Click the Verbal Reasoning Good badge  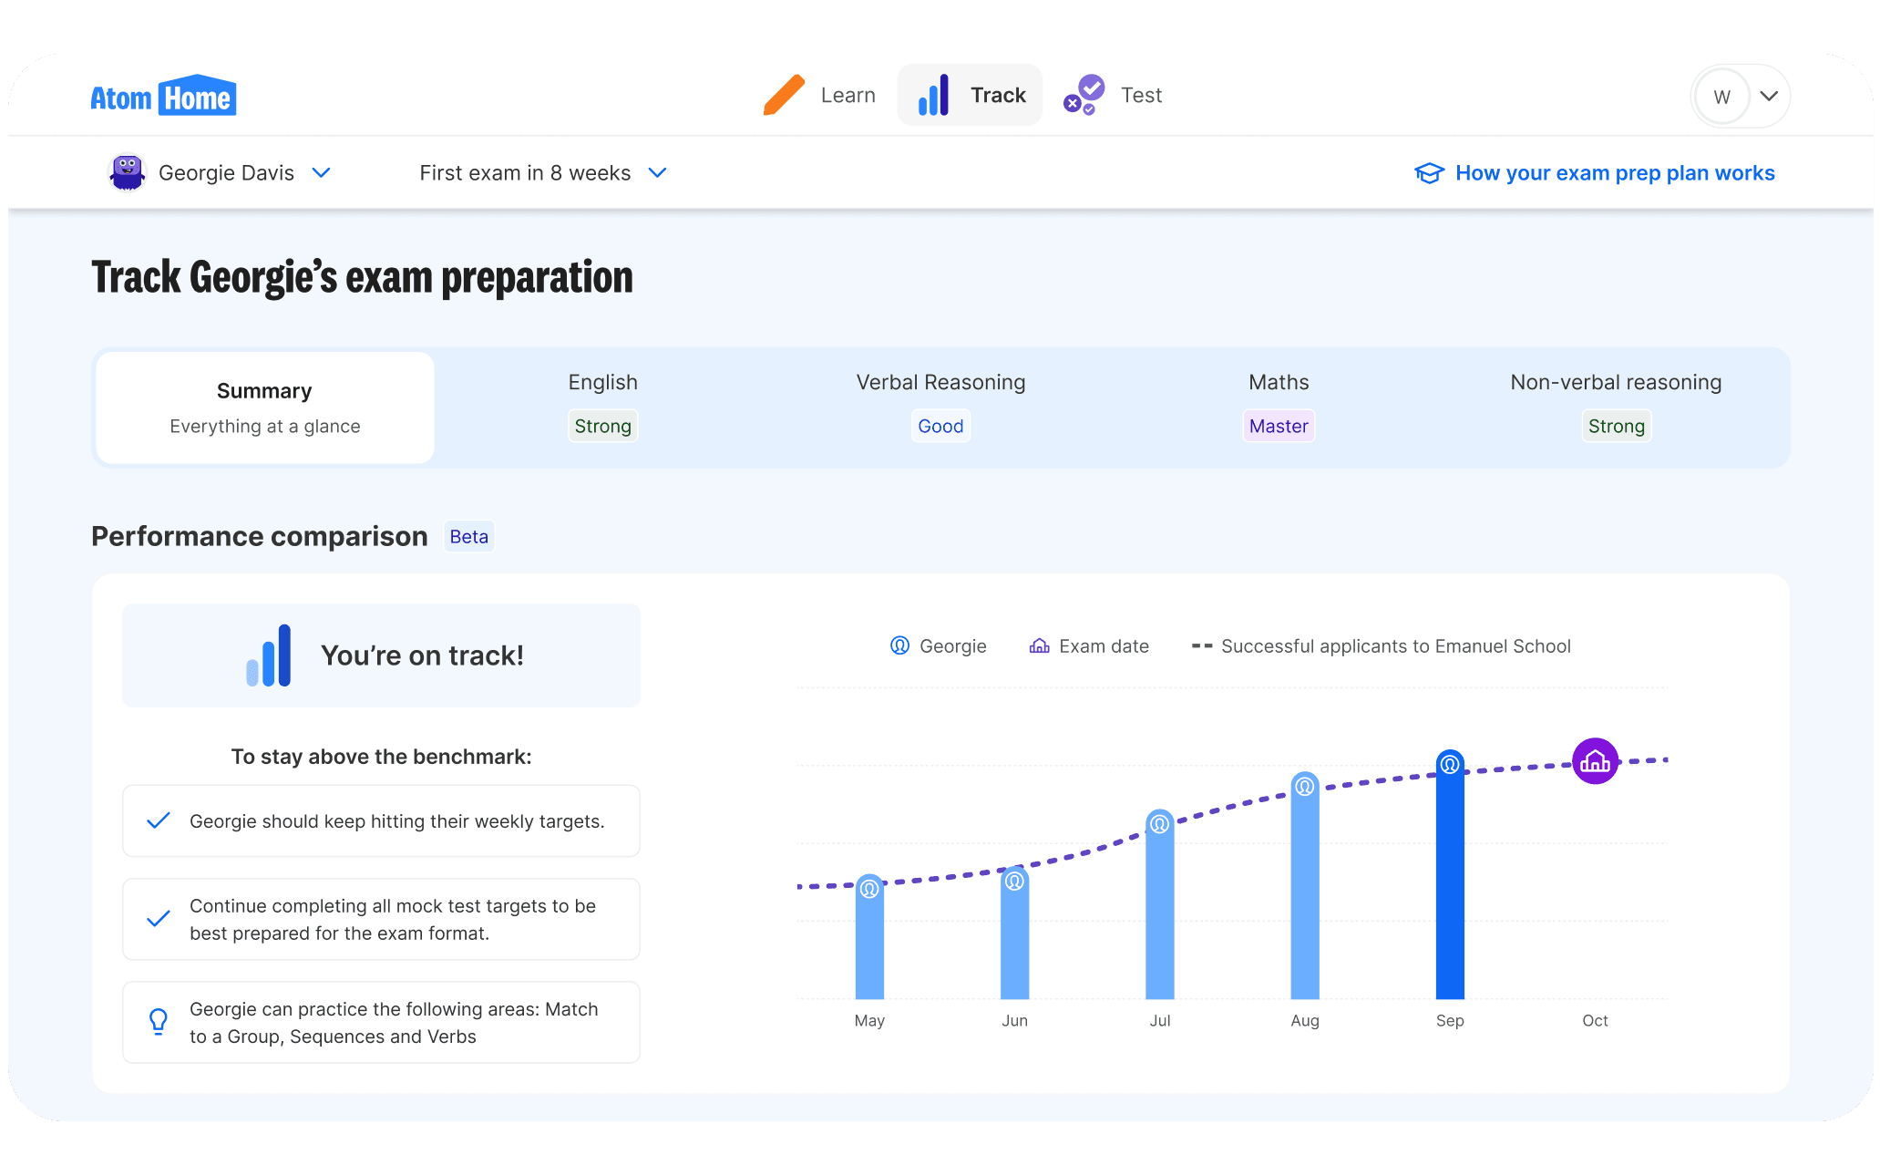click(x=940, y=426)
